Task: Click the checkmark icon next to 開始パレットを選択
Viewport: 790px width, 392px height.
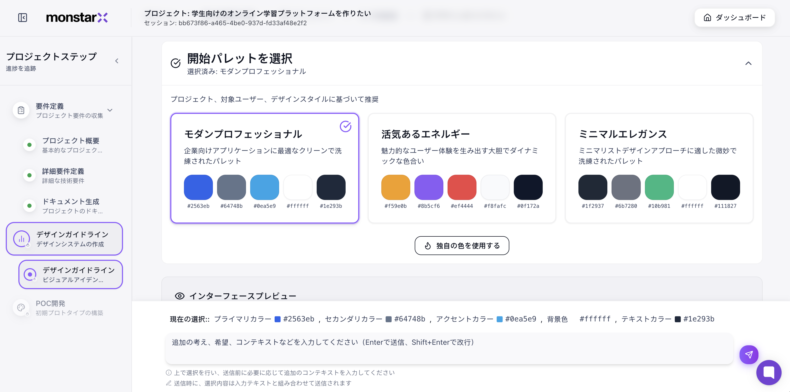Action: [x=175, y=63]
